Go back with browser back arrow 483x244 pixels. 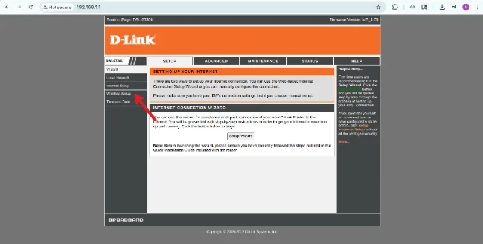pos(7,7)
